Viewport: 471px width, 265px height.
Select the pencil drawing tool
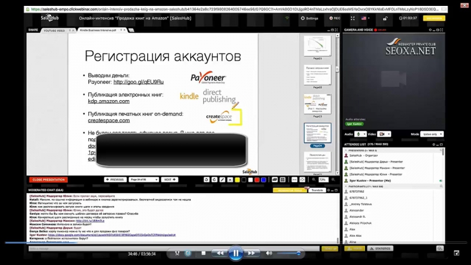[223, 180]
